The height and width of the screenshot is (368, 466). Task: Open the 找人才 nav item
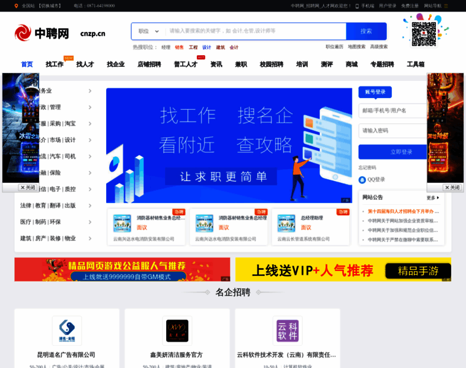tap(85, 64)
